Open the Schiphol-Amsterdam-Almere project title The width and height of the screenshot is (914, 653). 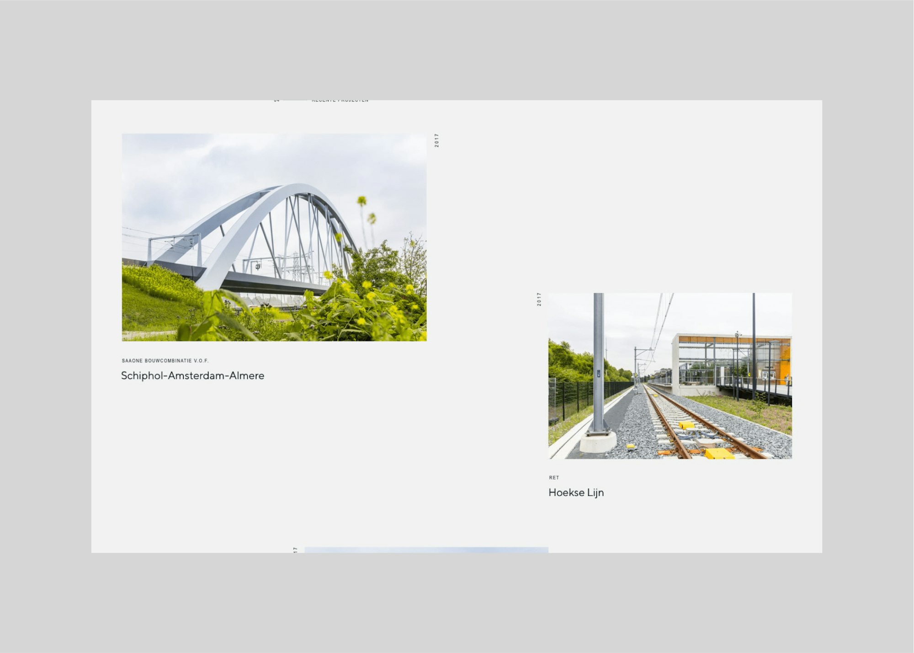[x=193, y=376]
